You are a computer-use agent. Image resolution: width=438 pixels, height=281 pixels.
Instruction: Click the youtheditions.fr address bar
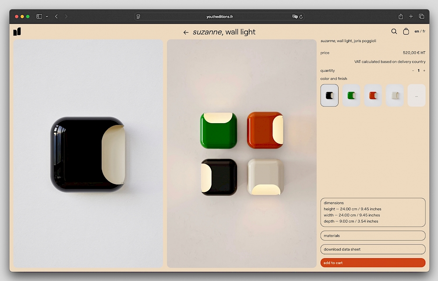219,17
